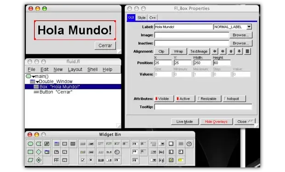
Task: Toggle the Active attribute
Action: pos(185,99)
